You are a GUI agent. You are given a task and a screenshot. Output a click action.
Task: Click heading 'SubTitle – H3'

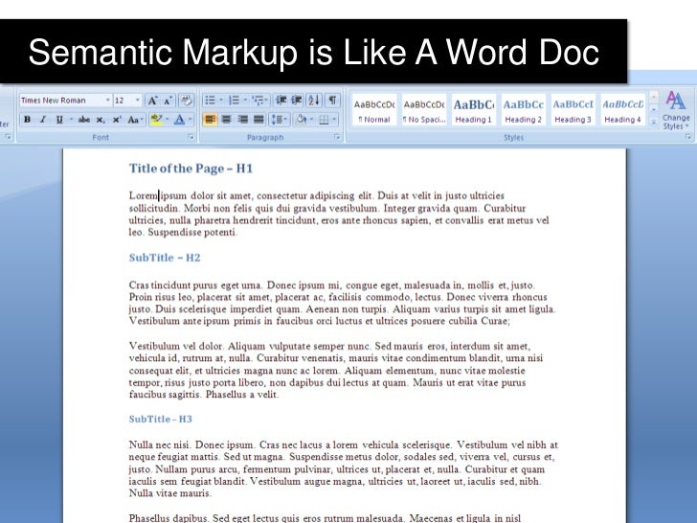tap(161, 419)
